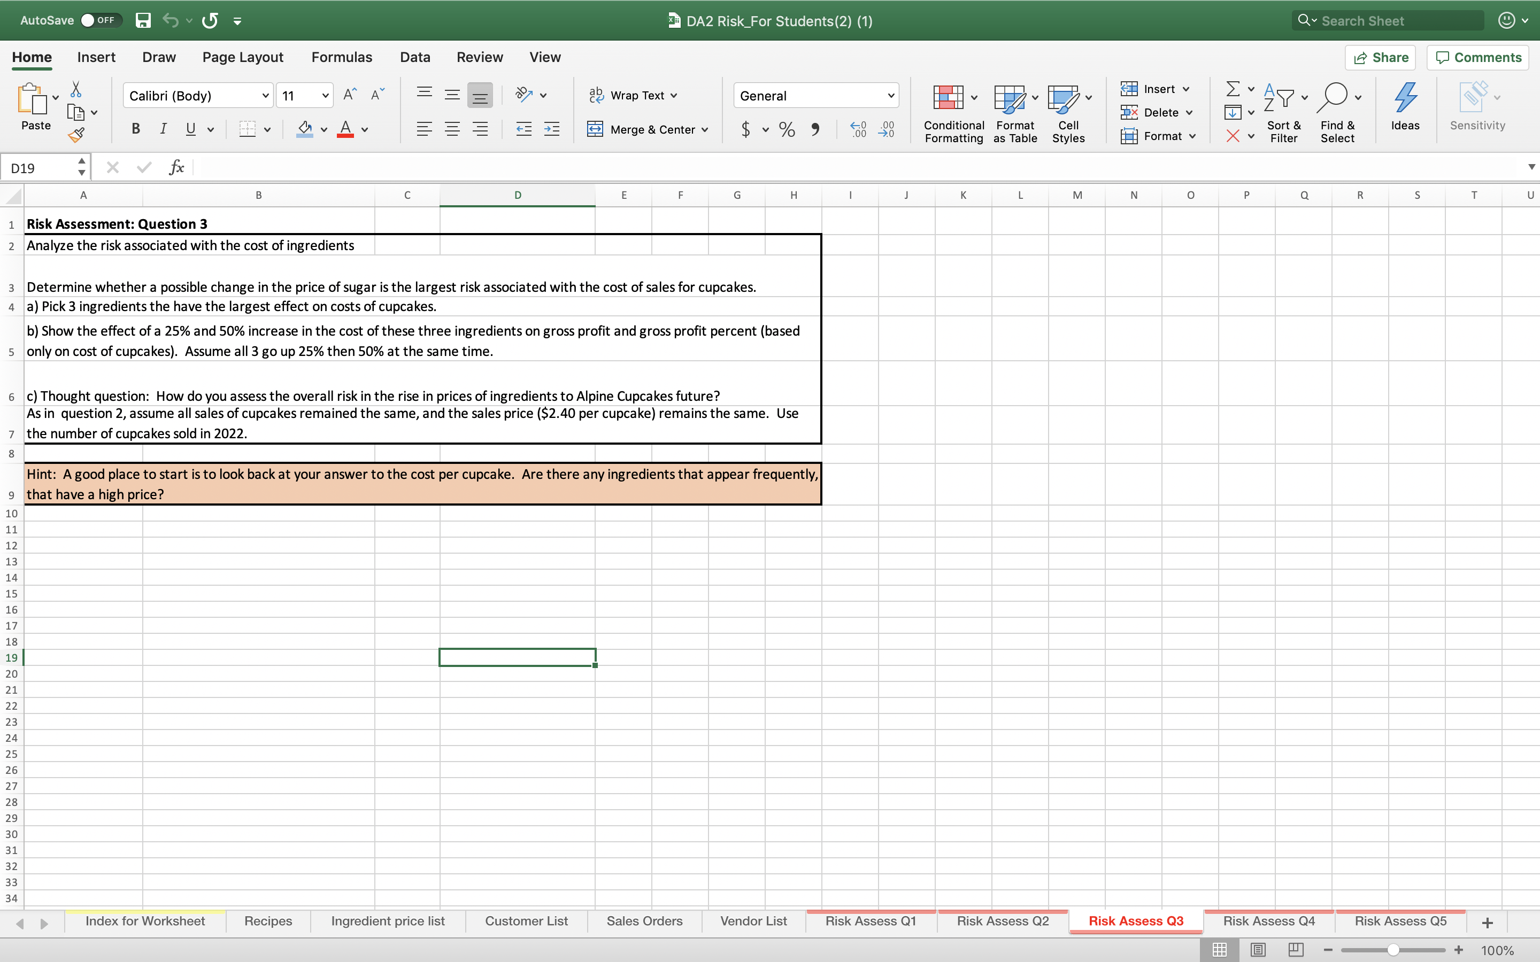Apply percent number format
Screen dimensions: 1540x962
click(x=787, y=129)
